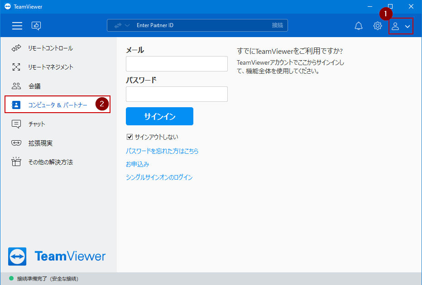Click the gift box icon
Screen dimensions: 422x285
[x=16, y=161]
